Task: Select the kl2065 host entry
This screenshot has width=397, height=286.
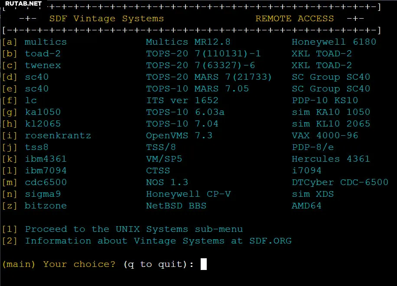Action: (42, 124)
